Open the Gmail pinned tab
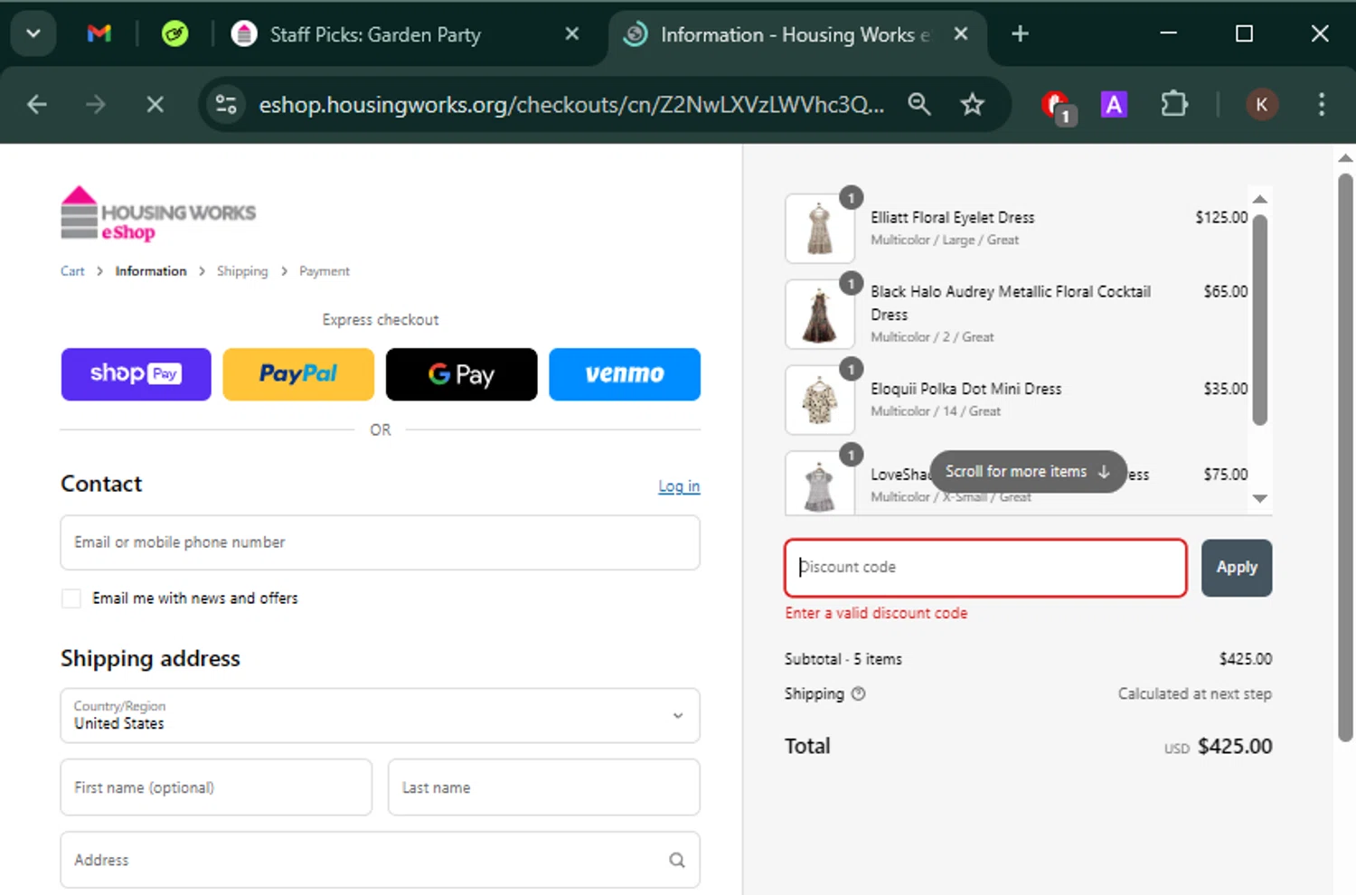Image resolution: width=1356 pixels, height=895 pixels. click(x=99, y=34)
